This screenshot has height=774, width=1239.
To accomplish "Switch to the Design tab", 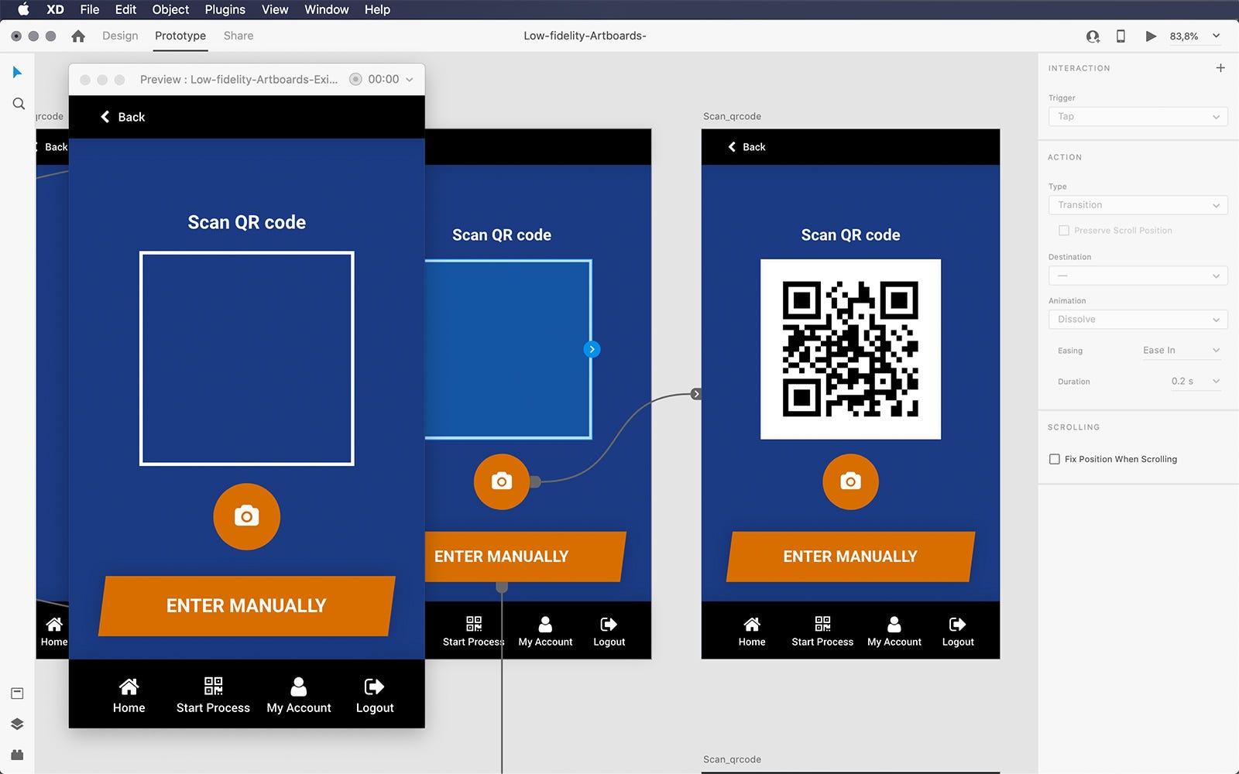I will (120, 36).
